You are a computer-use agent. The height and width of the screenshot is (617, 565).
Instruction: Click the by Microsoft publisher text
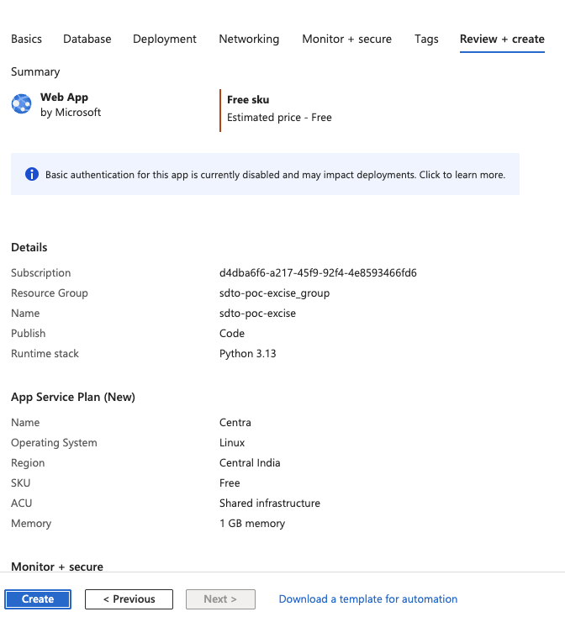point(71,113)
